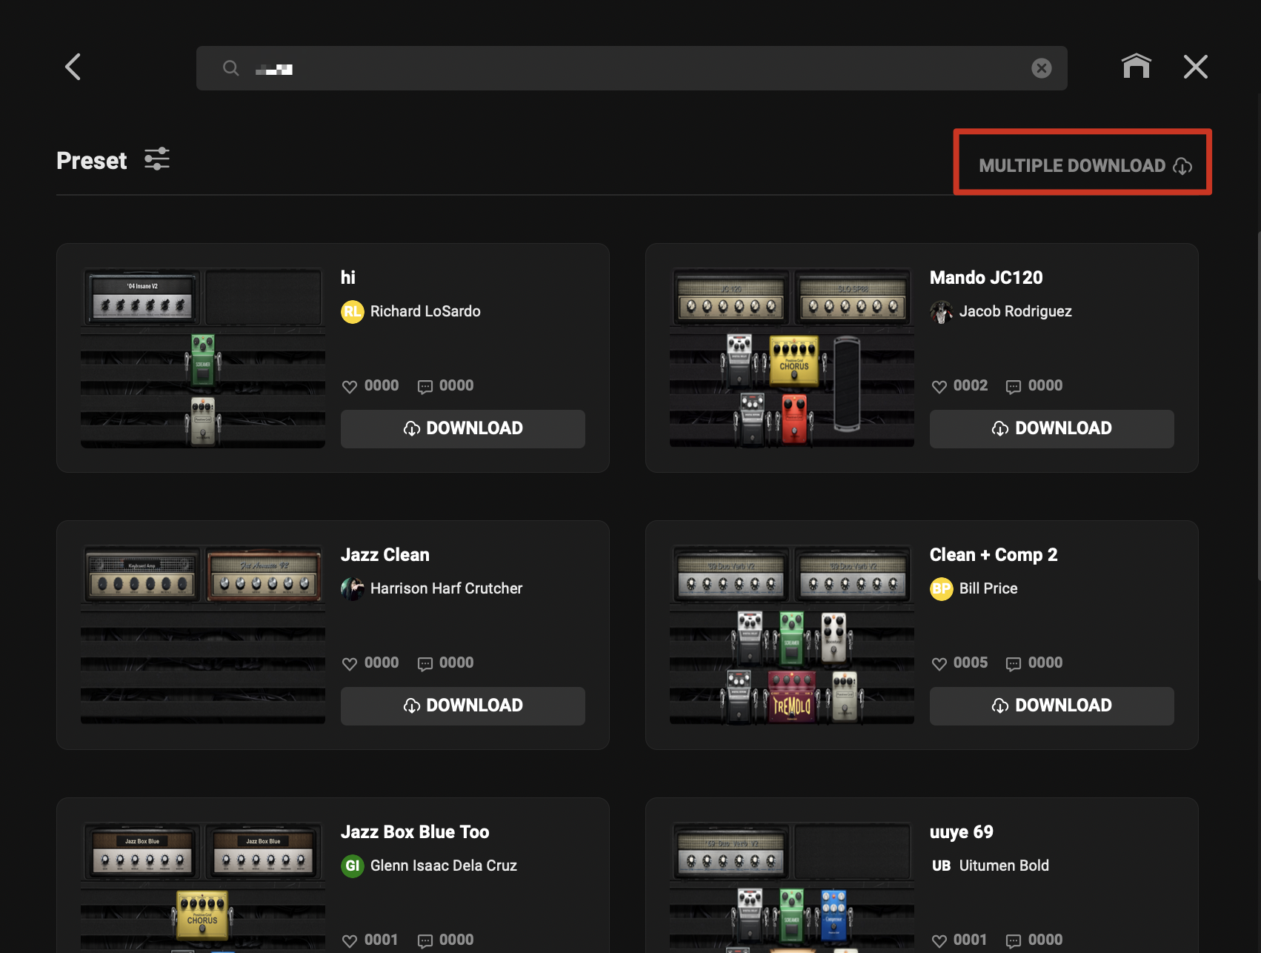The height and width of the screenshot is (953, 1261).
Task: Open the preset titled Mando JC120
Action: point(986,277)
